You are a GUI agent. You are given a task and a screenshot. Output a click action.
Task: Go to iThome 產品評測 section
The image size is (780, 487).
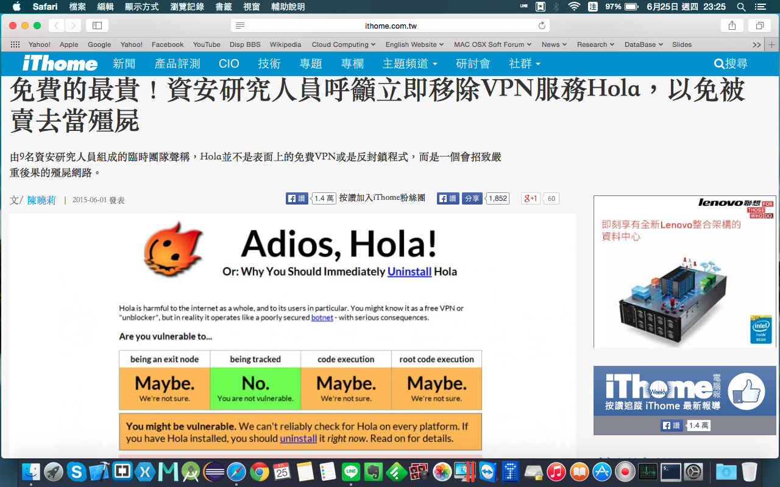click(x=177, y=63)
